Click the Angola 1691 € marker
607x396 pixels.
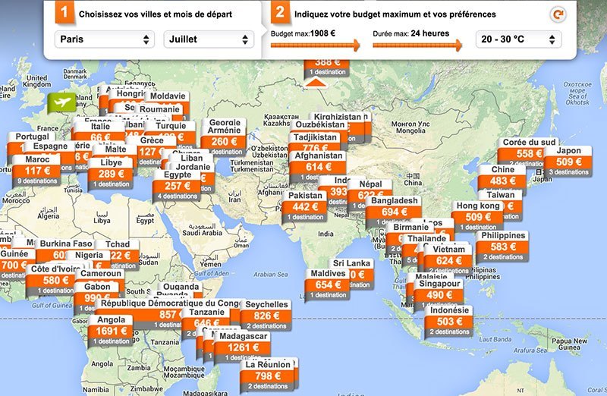tap(112, 331)
